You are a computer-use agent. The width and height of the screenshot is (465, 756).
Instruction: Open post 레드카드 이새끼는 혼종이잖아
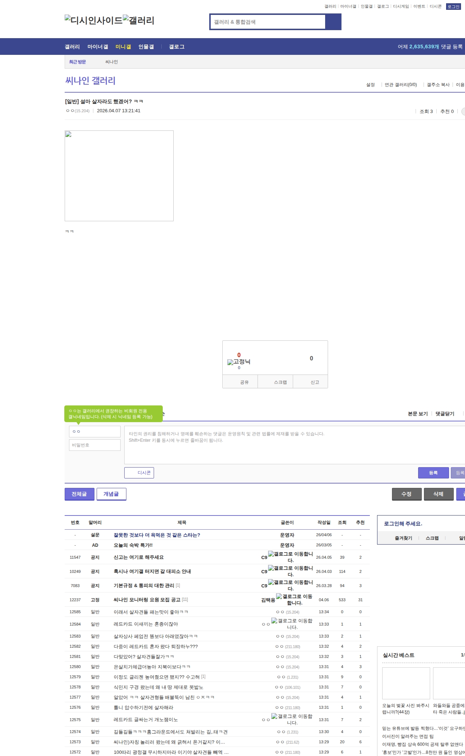(146, 624)
